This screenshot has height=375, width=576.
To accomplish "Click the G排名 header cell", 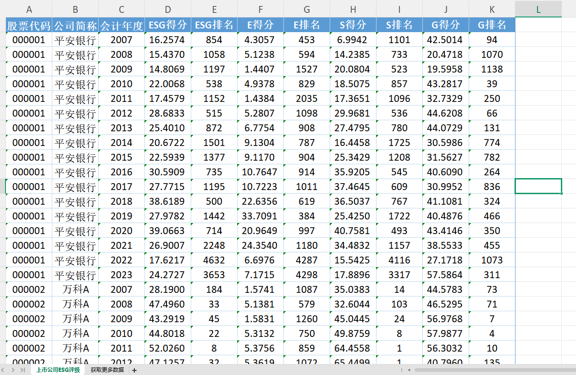I will tap(492, 25).
